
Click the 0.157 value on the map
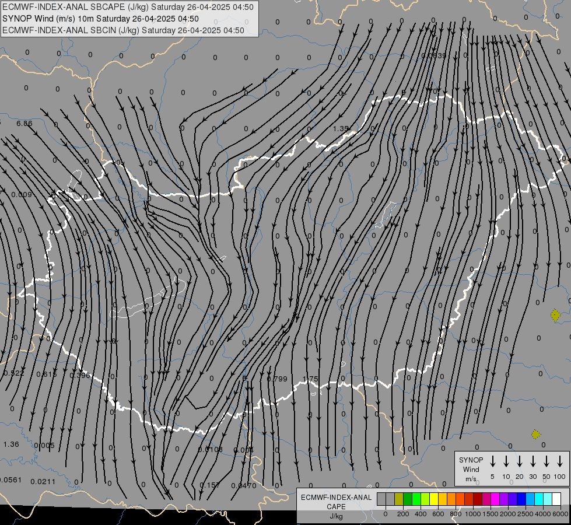(209, 485)
